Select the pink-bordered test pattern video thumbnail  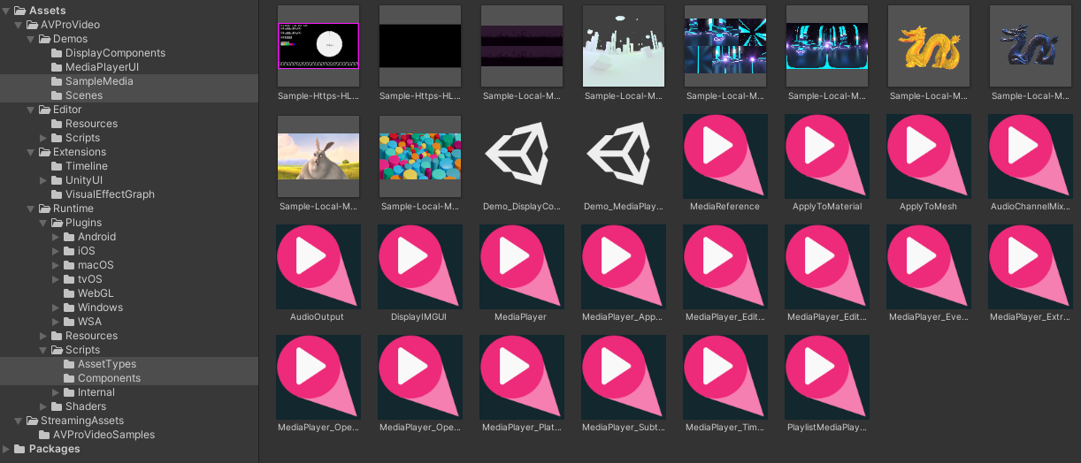318,46
